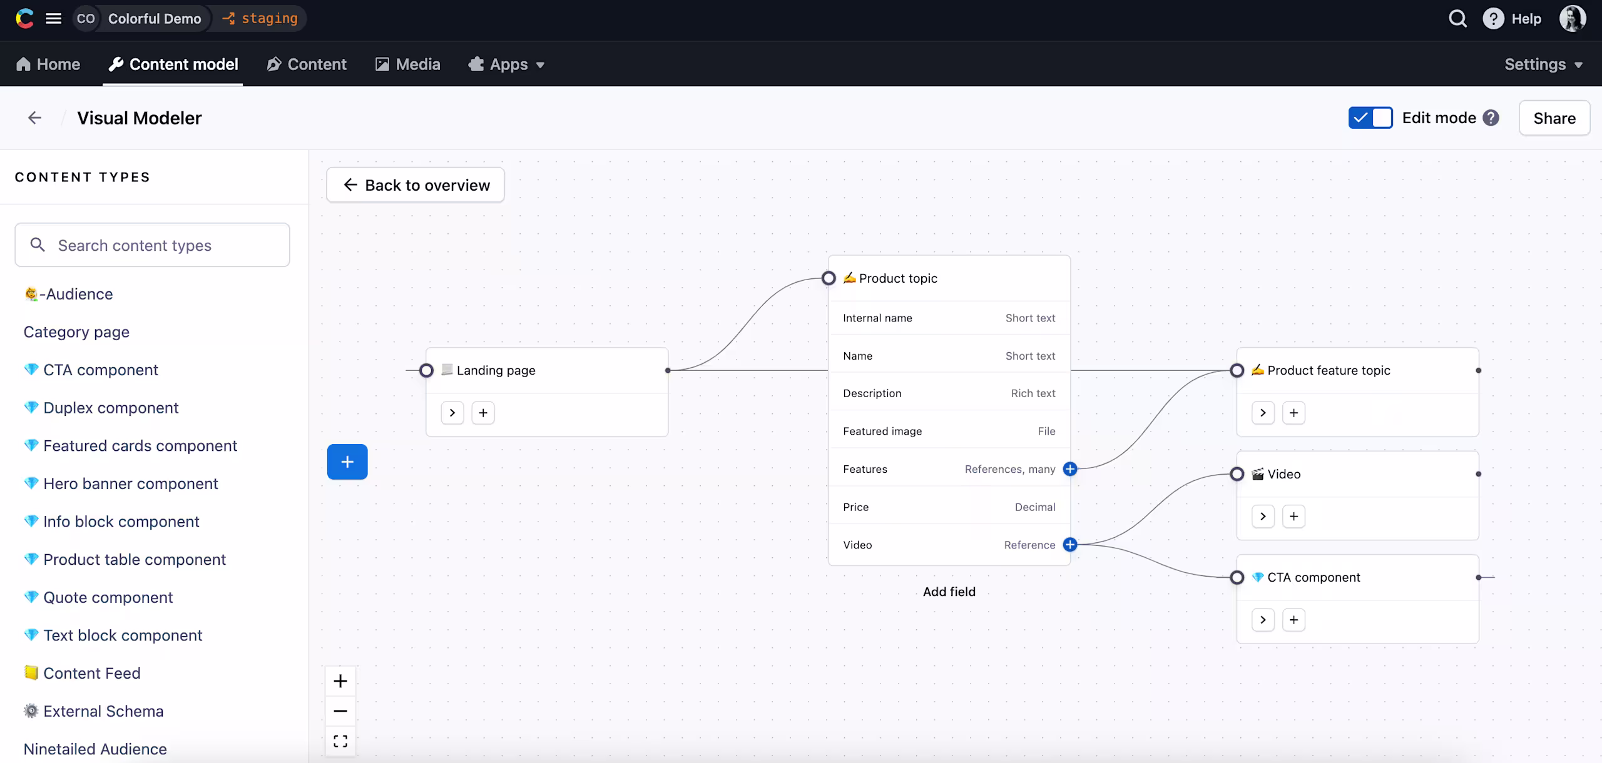The width and height of the screenshot is (1602, 763).
Task: Go back using the Visual Modeler arrow
Action: point(34,118)
